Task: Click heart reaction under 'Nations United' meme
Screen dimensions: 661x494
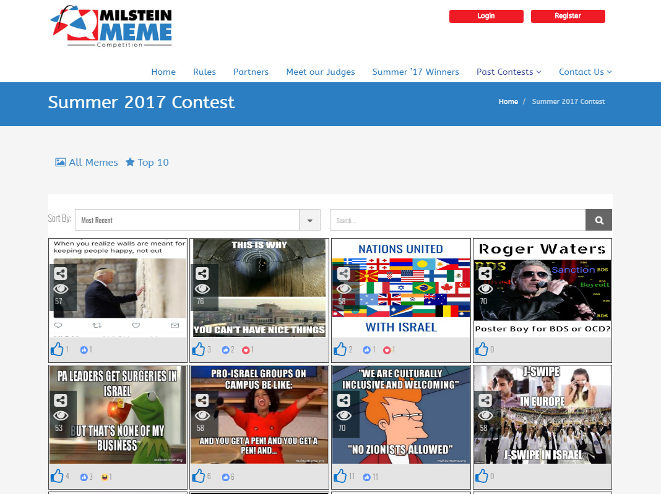Action: coord(387,350)
